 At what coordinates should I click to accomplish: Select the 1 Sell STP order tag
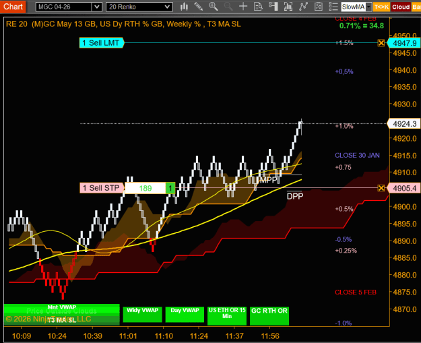pyautogui.click(x=102, y=188)
